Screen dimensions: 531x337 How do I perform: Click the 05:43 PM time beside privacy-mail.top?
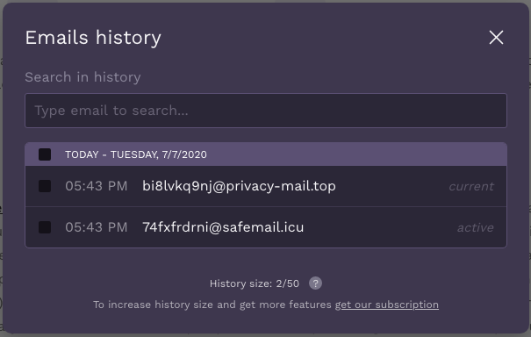coord(97,186)
